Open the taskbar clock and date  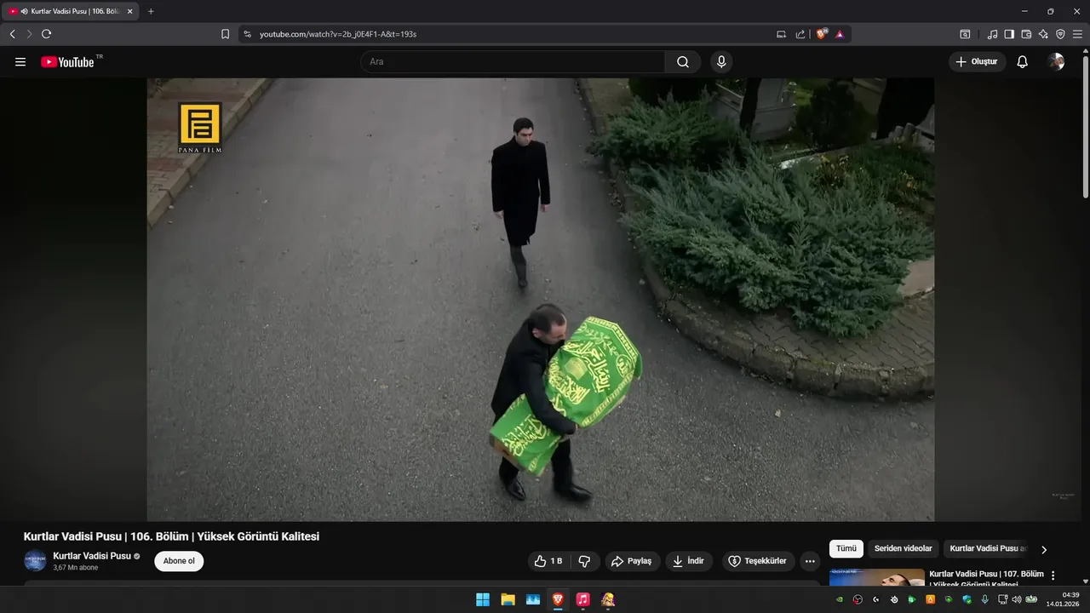tap(1064, 599)
